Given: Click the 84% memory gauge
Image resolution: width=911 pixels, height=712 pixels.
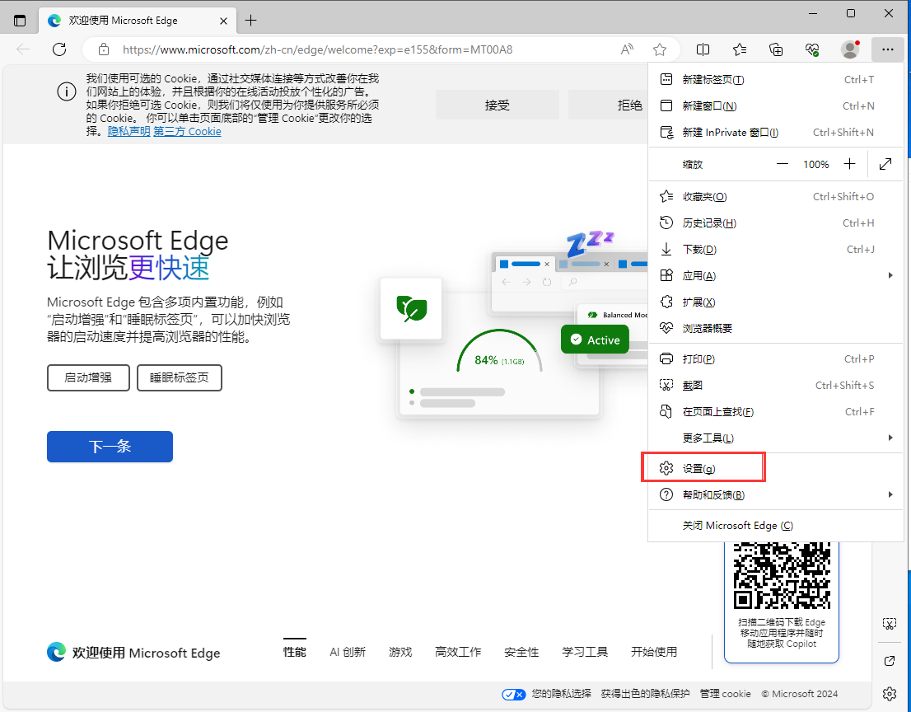Looking at the screenshot, I should (500, 352).
